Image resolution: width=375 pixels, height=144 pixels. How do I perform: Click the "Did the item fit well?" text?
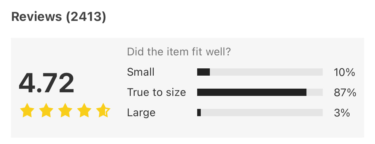coord(179,52)
